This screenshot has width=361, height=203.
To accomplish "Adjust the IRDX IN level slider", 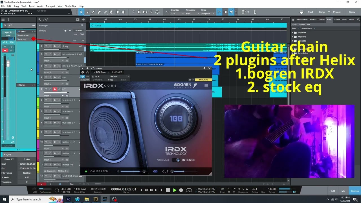I will pyautogui.click(x=133, y=171).
